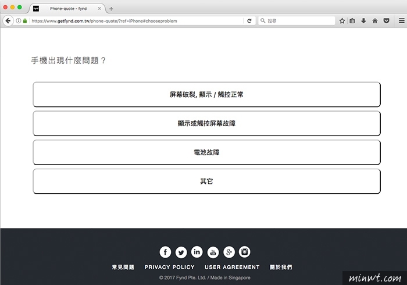The height and width of the screenshot is (285, 407).
Task: Open the LinkedIn footer icon
Action: 197,252
